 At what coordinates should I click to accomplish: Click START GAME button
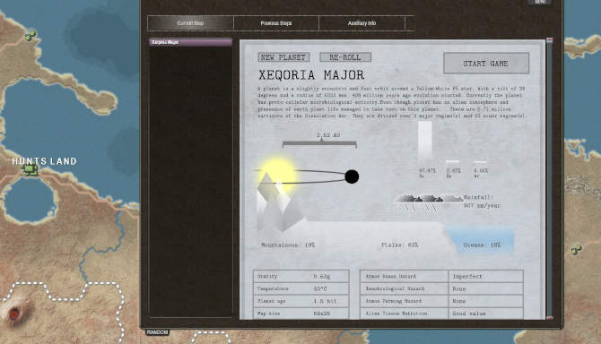click(486, 64)
